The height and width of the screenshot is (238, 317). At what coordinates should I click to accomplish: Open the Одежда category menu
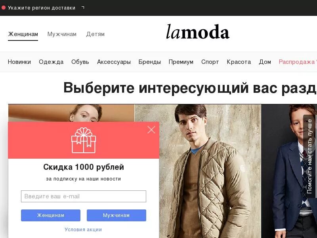click(x=51, y=62)
